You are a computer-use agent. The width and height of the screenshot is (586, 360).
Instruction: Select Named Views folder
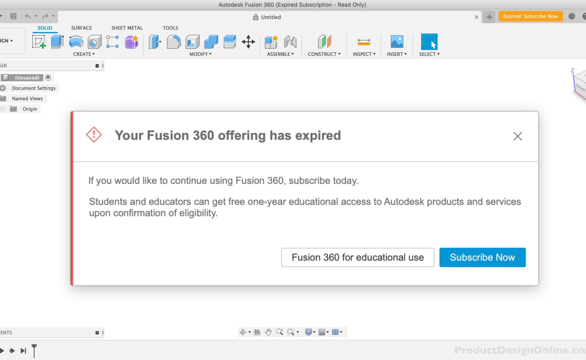(27, 98)
